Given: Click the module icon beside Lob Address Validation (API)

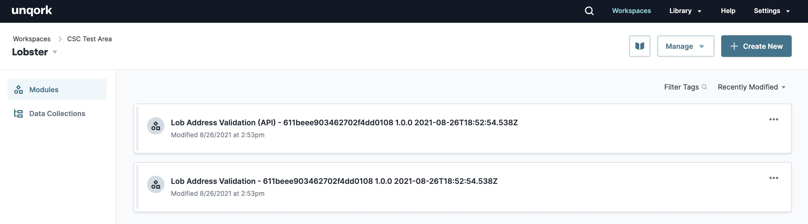Looking at the screenshot, I should [155, 126].
